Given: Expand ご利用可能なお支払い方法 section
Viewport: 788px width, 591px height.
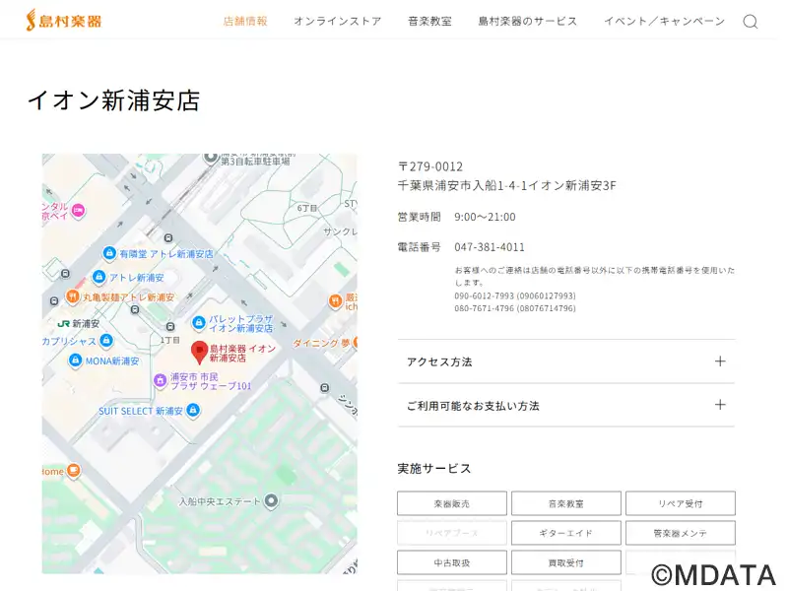Looking at the screenshot, I should (565, 405).
